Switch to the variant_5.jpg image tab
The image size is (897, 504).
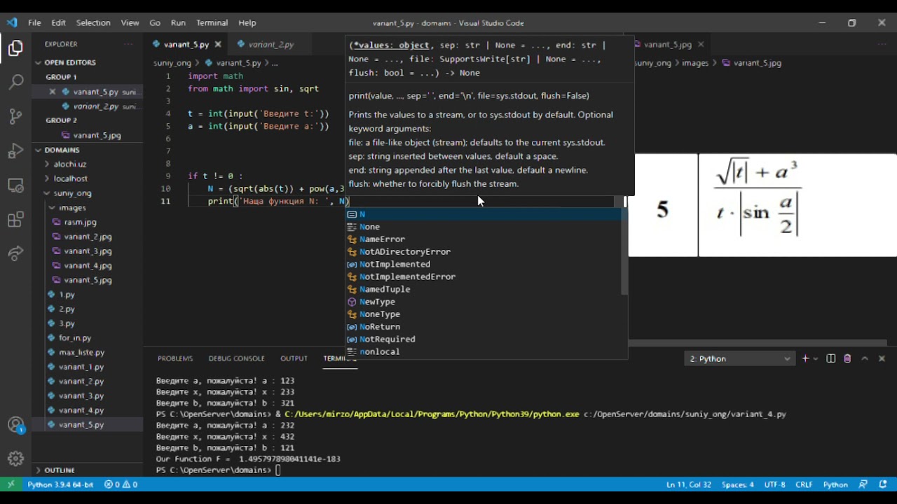point(667,44)
